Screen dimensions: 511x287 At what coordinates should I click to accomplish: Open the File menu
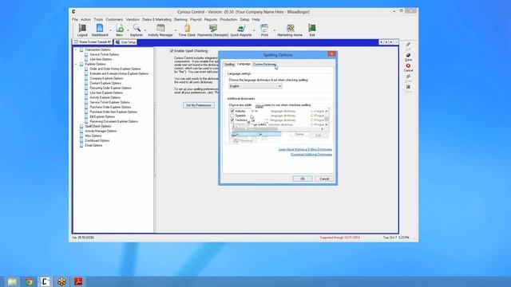(x=75, y=19)
